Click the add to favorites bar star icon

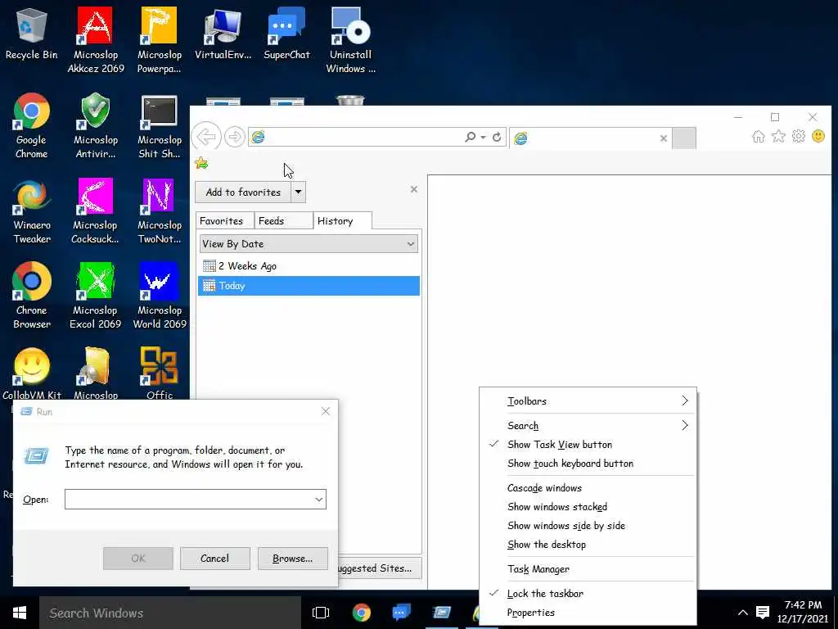(x=201, y=163)
